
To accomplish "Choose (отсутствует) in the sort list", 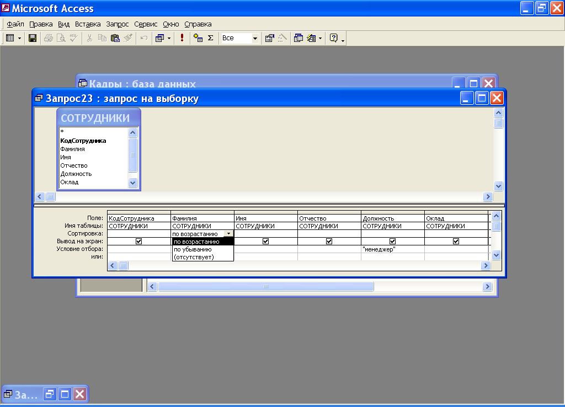I will coord(203,257).
